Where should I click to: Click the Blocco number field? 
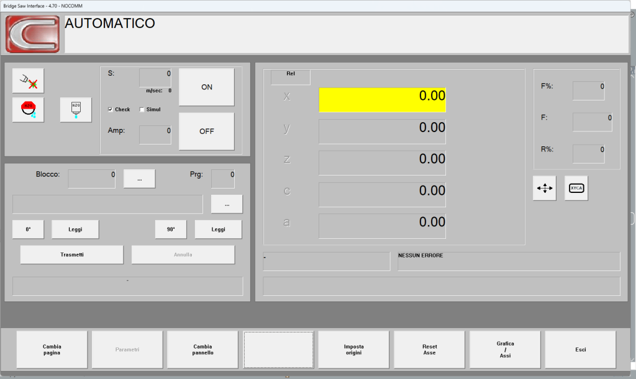click(92, 179)
